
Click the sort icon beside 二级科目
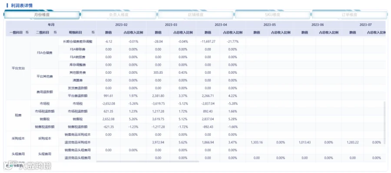point(55,33)
